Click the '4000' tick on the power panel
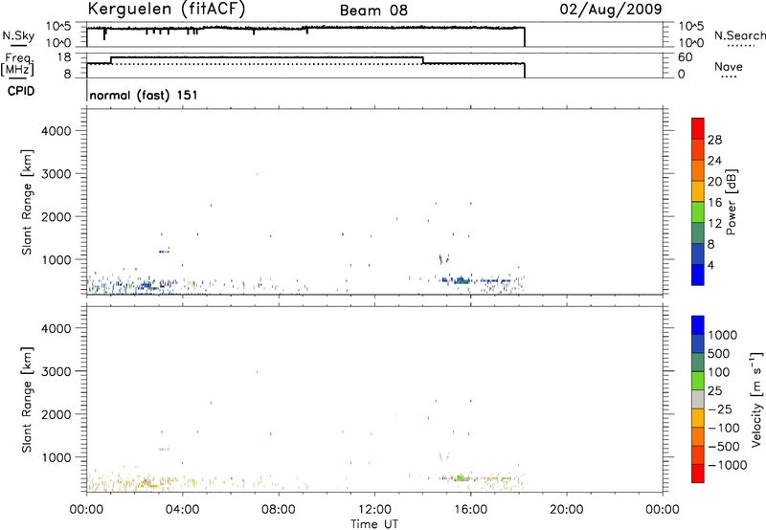 (x=56, y=131)
